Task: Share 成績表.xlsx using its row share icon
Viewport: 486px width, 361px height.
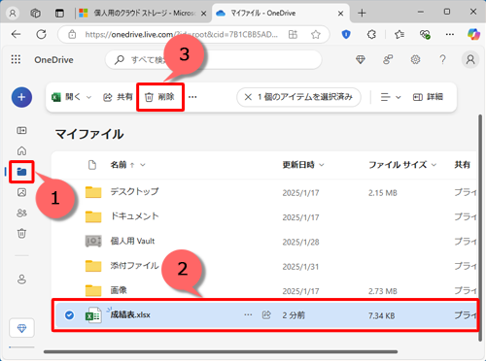Action: click(266, 314)
